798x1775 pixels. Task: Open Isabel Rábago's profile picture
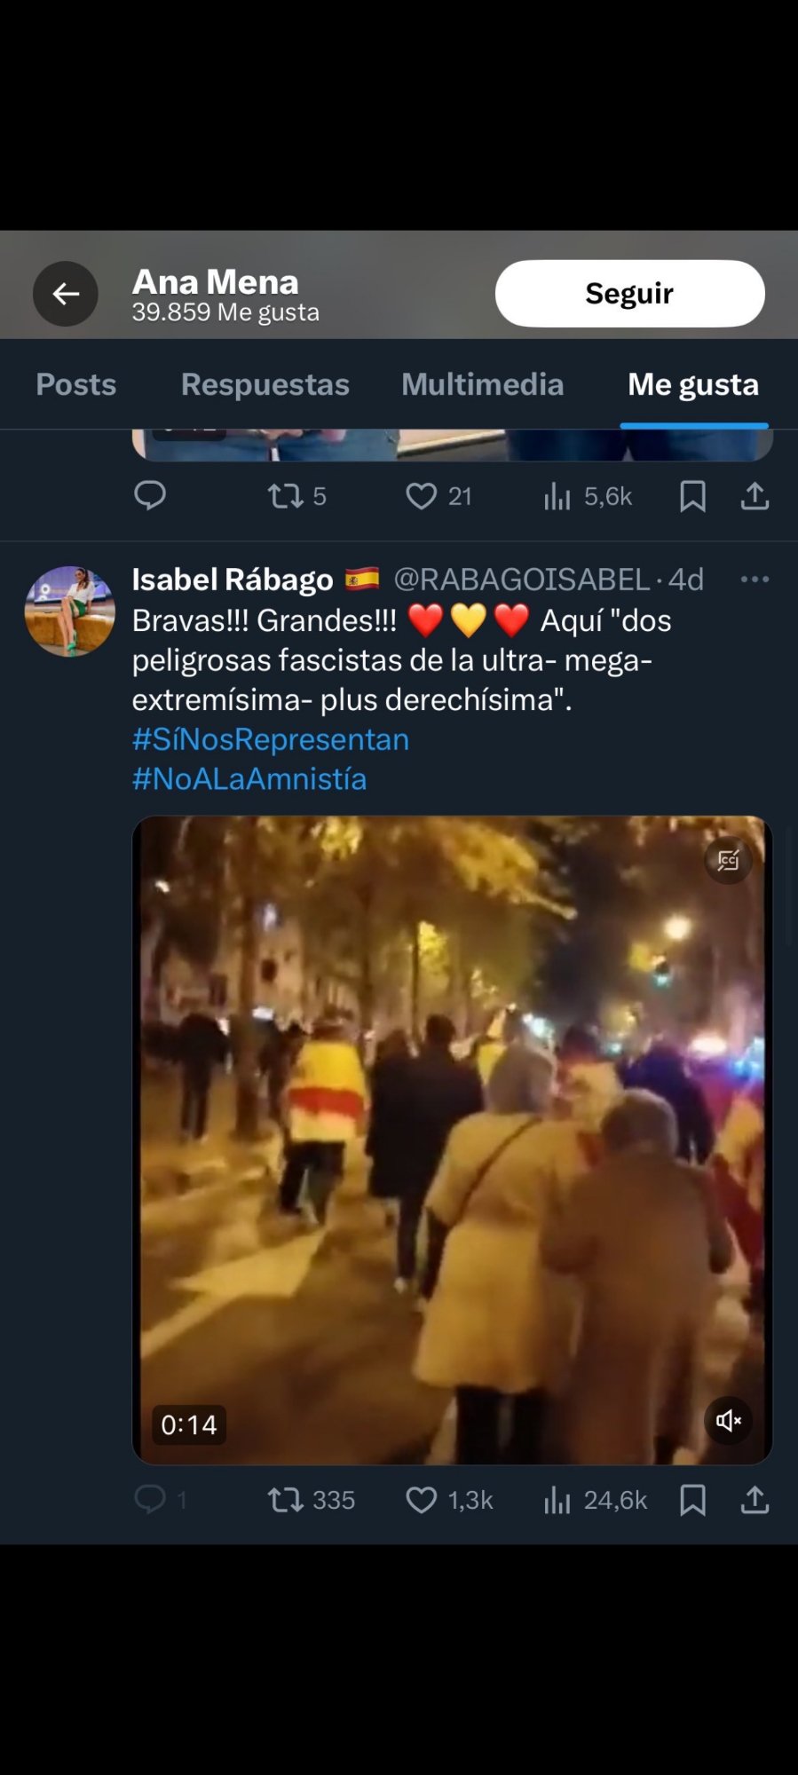69,611
